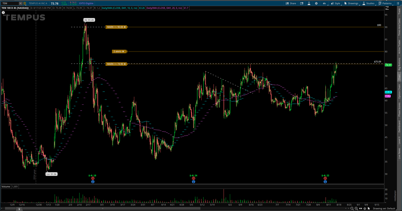Open the price alert clock icon
This screenshot has height=211, width=402.
[x=301, y=3]
